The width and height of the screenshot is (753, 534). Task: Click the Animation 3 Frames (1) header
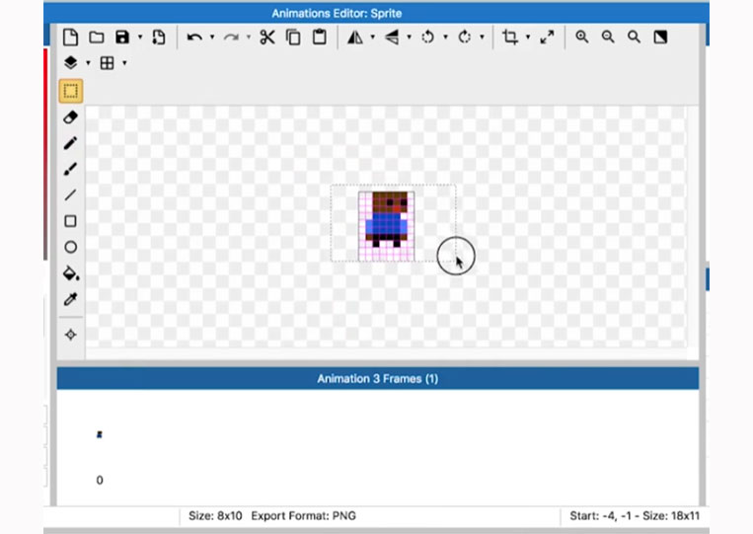click(x=377, y=379)
